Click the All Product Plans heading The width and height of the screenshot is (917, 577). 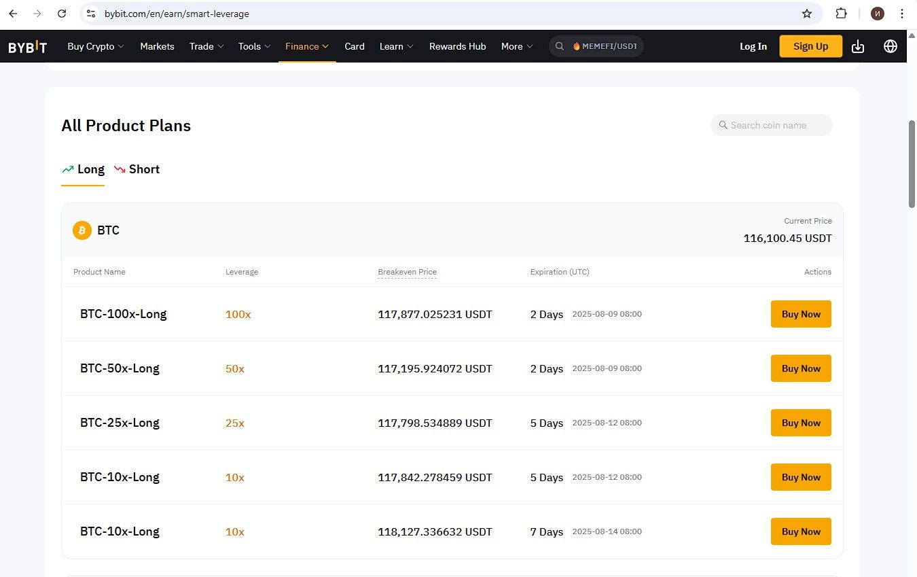pos(126,126)
